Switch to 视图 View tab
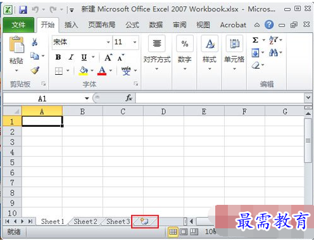Image resolution: width=314 pixels, height=241 pixels. (203, 25)
